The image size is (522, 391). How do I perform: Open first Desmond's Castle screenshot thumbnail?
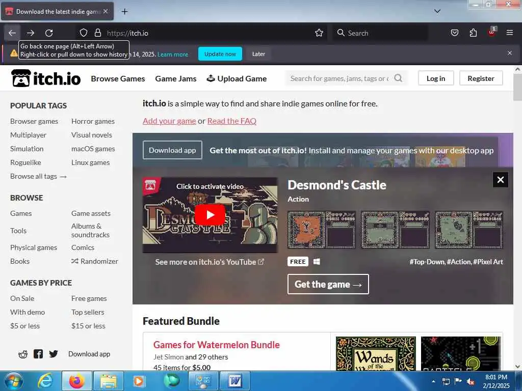click(321, 230)
